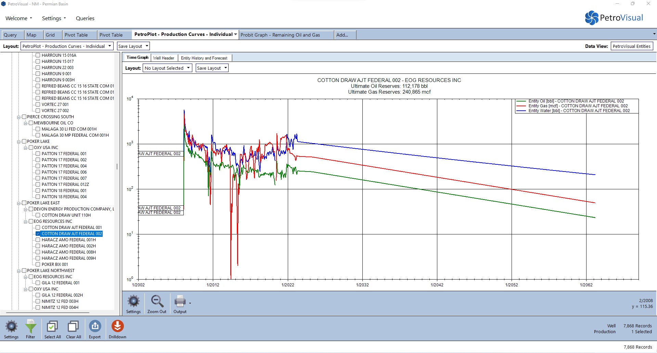This screenshot has width=657, height=353.
Task: Open the Filter funnel tool
Action: coord(30,327)
